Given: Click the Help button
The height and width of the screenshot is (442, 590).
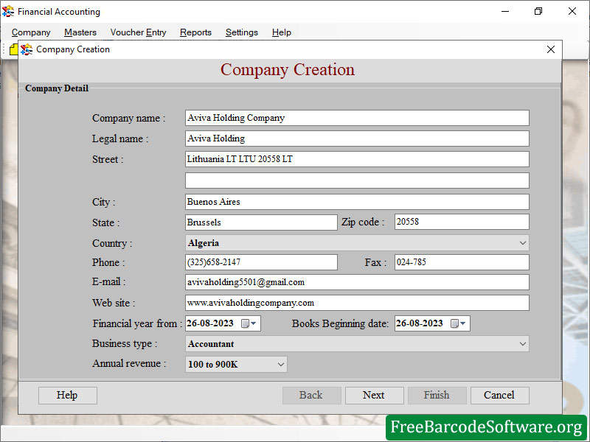Looking at the screenshot, I should tap(67, 395).
